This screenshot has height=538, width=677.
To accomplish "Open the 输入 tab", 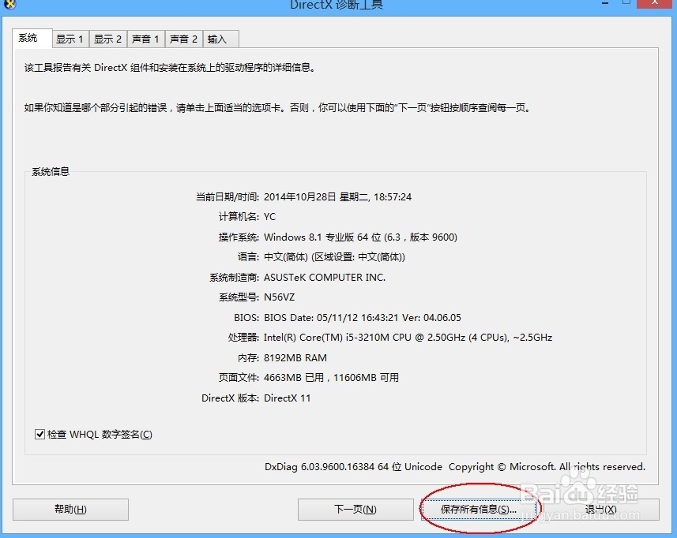I will [220, 39].
